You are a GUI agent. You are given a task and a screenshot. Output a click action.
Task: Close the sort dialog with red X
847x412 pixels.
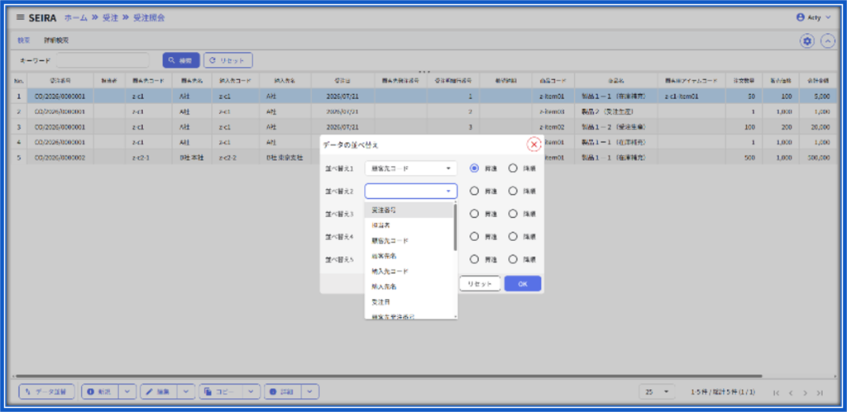(534, 144)
